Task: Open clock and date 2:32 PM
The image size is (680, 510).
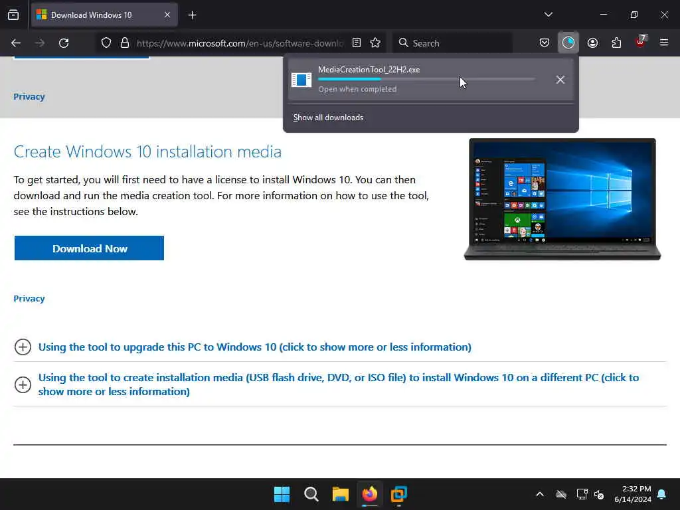Action: [633, 494]
